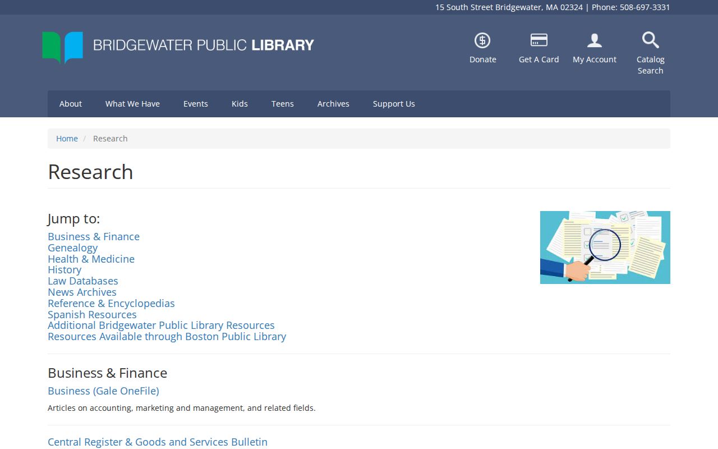Click the library phone number 508-697-3331
Screen dimensions: 718x449
coord(645,7)
